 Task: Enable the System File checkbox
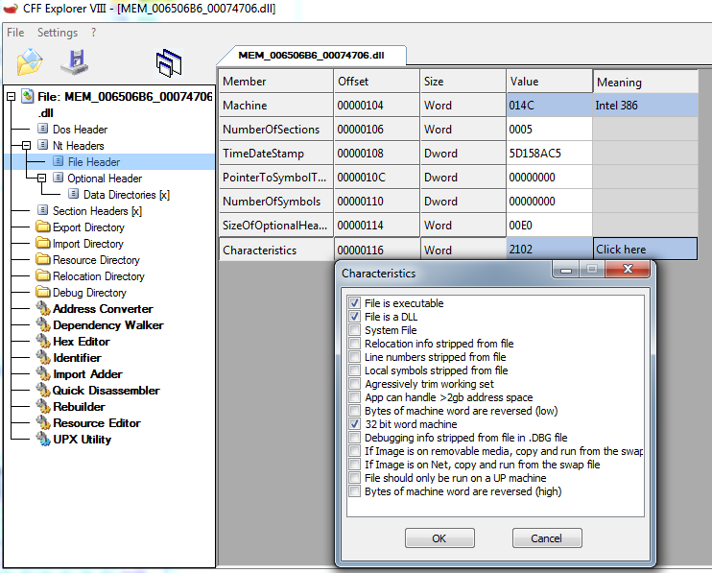[355, 330]
